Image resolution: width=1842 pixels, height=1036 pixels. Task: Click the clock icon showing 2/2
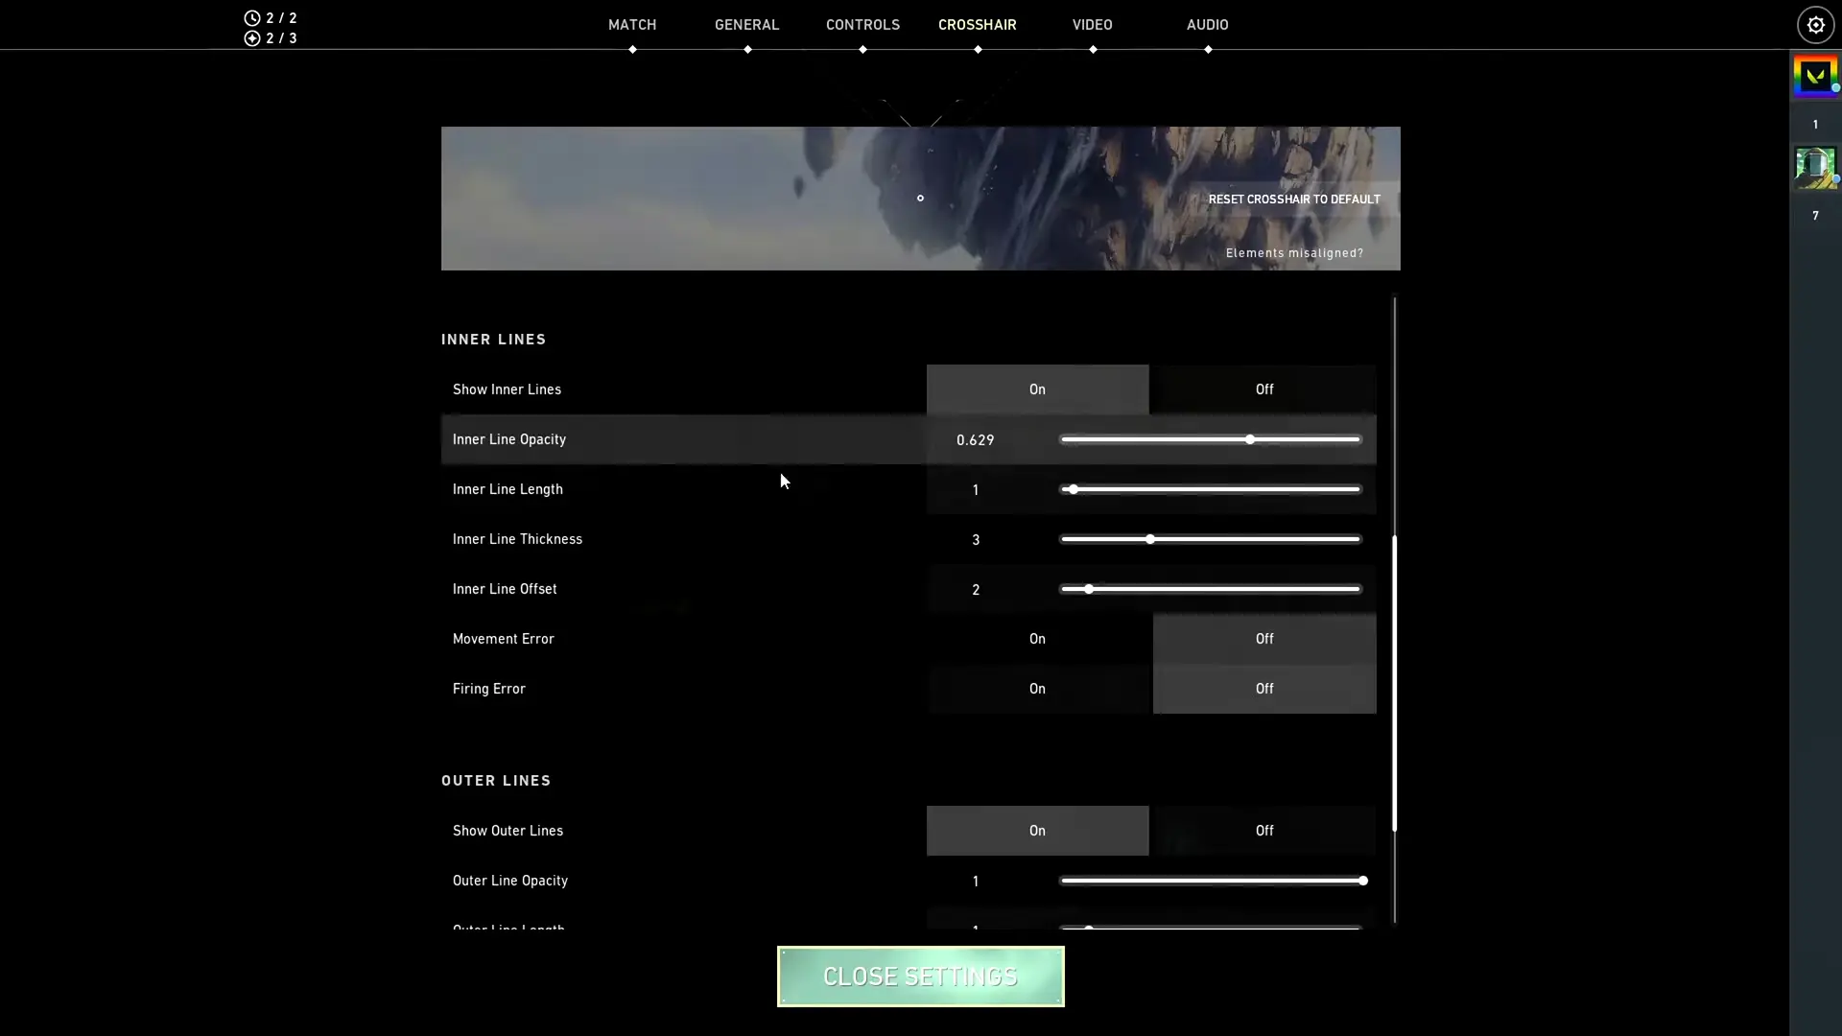tap(253, 17)
